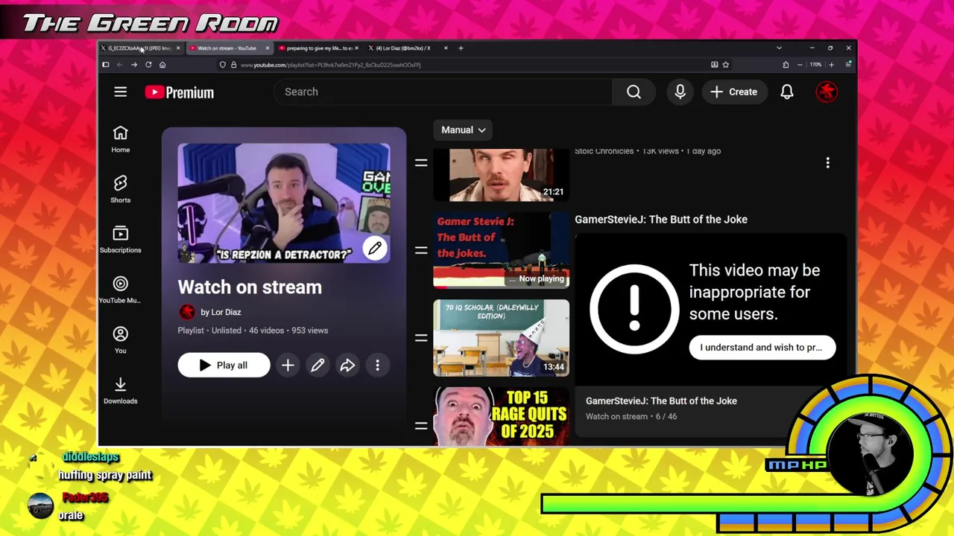Open the YouTube hamburger guide menu
The width and height of the screenshot is (954, 536).
coord(120,92)
